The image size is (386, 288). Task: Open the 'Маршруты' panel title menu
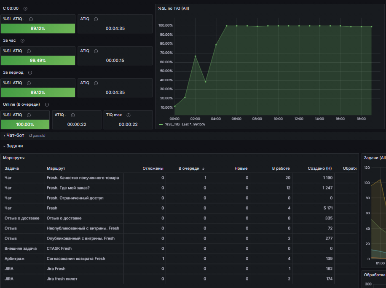pos(14,158)
